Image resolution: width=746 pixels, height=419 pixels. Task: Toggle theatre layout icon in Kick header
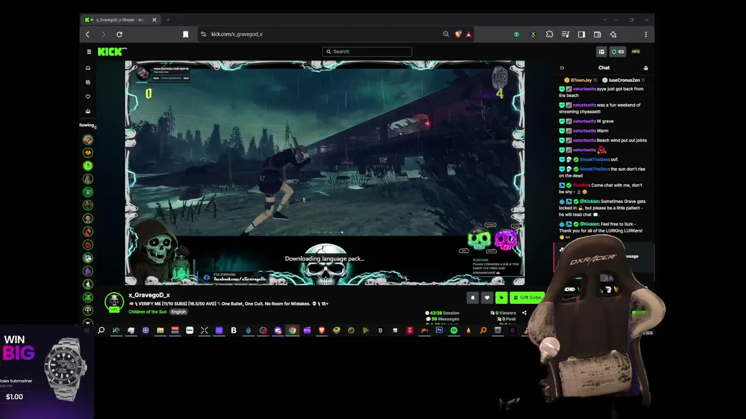(601, 52)
